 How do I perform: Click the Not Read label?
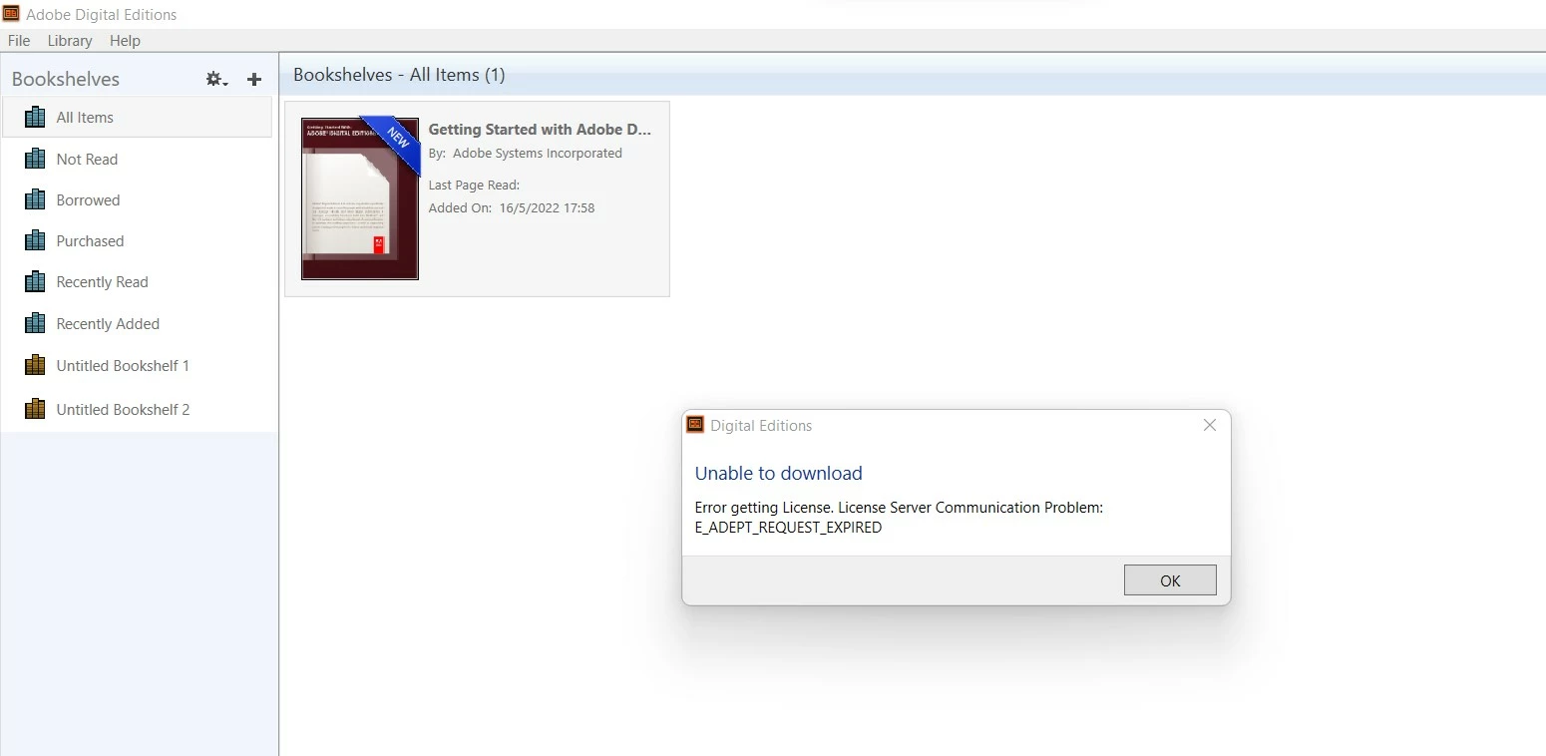click(x=87, y=159)
